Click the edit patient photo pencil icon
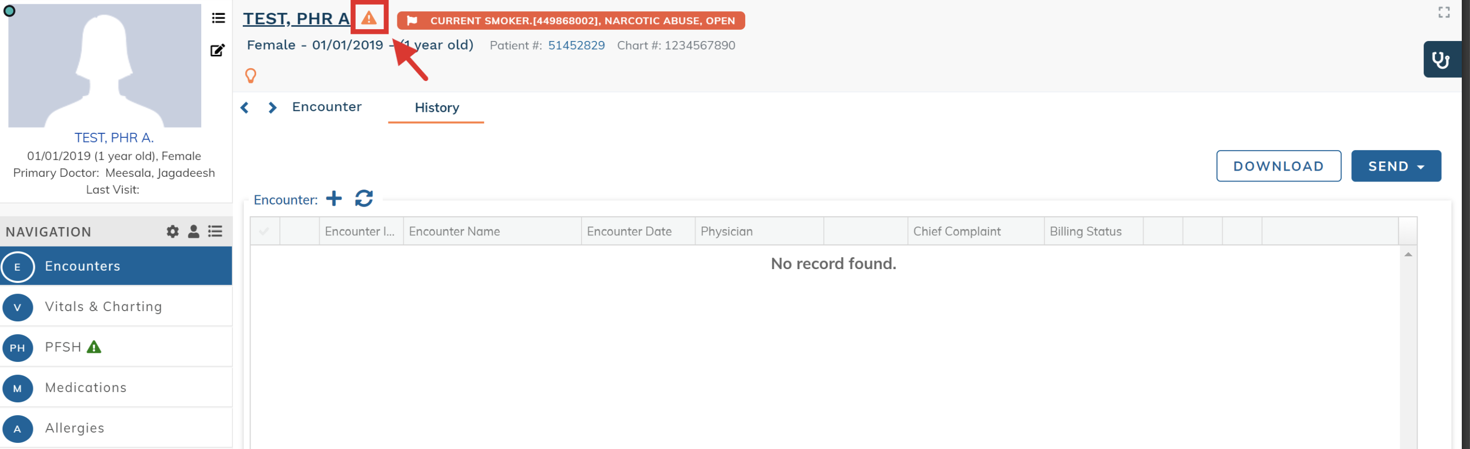The width and height of the screenshot is (1470, 449). click(218, 50)
